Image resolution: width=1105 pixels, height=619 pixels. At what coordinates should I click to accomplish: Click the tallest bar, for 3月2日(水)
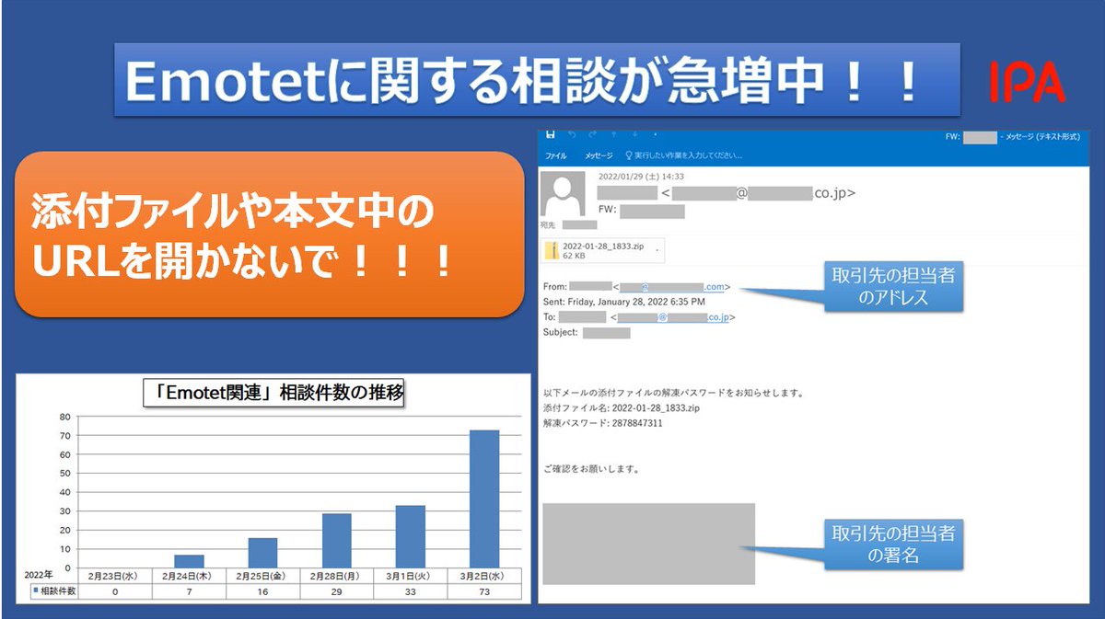tap(484, 499)
